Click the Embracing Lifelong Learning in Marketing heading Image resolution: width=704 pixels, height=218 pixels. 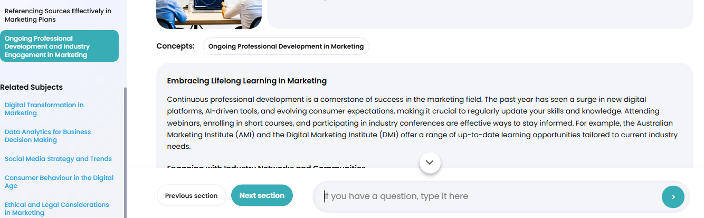(x=246, y=81)
